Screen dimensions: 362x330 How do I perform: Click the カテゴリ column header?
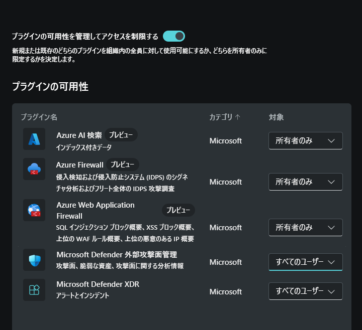click(x=221, y=117)
